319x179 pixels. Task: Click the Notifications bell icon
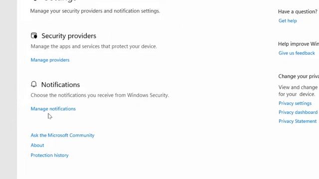coord(34,84)
